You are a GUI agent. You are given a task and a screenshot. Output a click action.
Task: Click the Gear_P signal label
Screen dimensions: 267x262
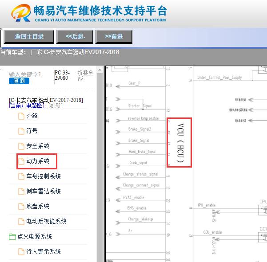134,83
